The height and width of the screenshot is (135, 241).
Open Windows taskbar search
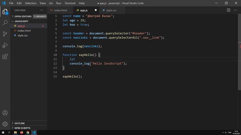[9, 132]
